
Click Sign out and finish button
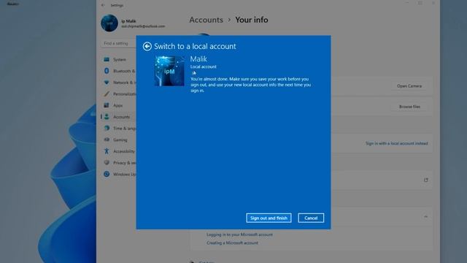(x=269, y=218)
